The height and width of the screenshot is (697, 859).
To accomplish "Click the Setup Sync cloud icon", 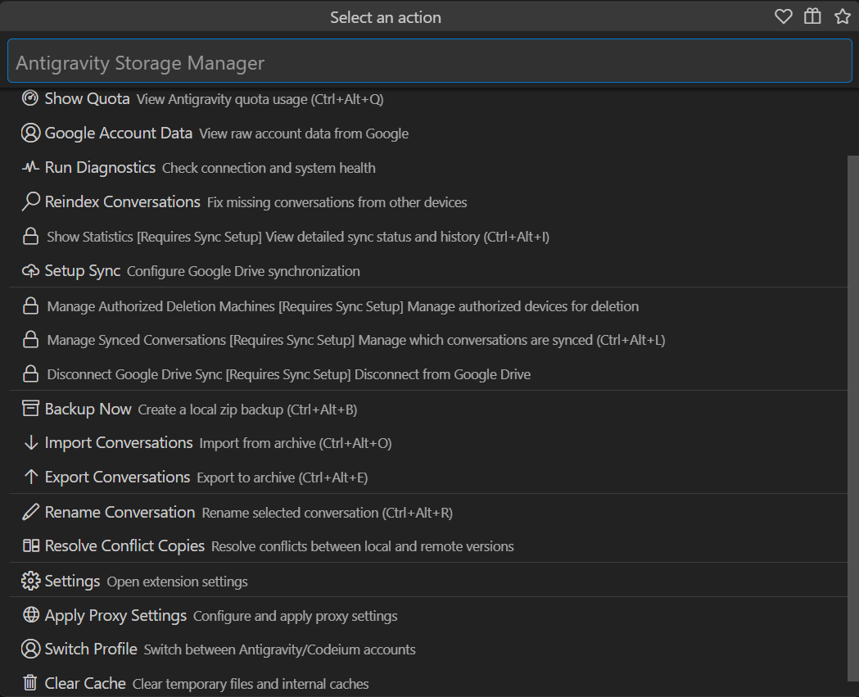I will 30,269.
